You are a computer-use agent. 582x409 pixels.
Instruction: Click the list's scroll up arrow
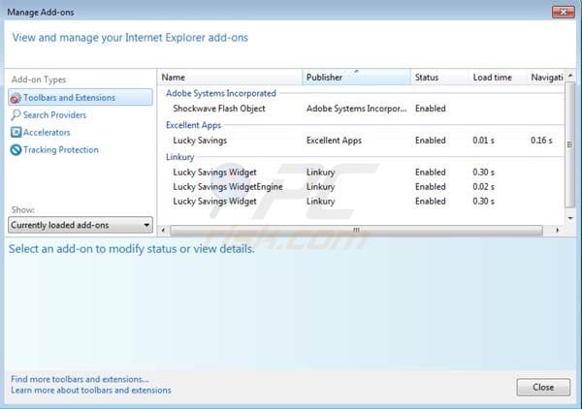pos(570,76)
